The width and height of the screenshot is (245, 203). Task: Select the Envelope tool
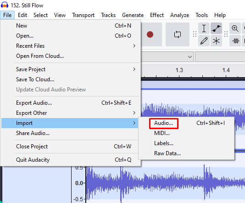click(x=216, y=28)
